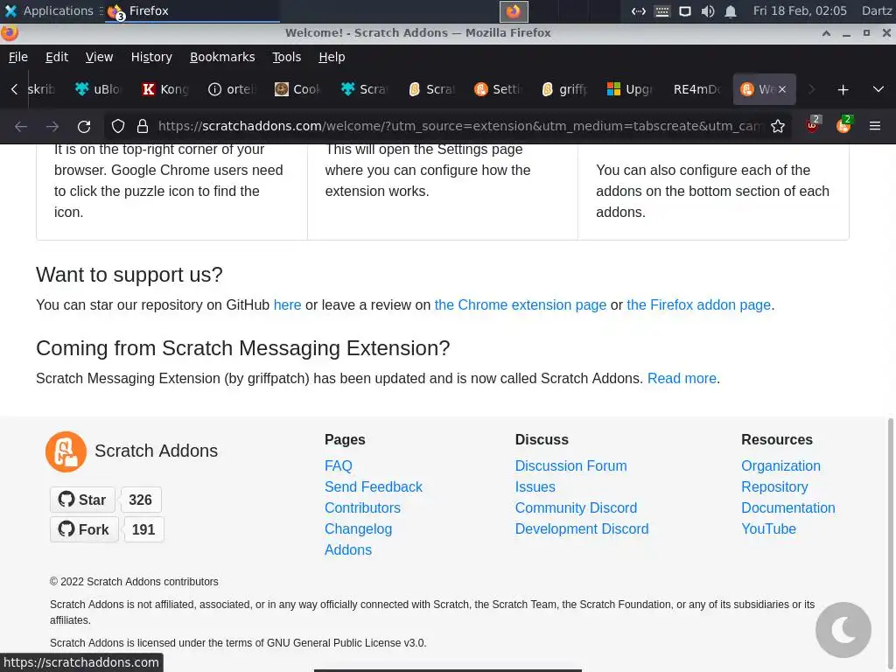Image resolution: width=896 pixels, height=672 pixels.
Task: Click the forward navigation arrow
Action: tap(52, 126)
